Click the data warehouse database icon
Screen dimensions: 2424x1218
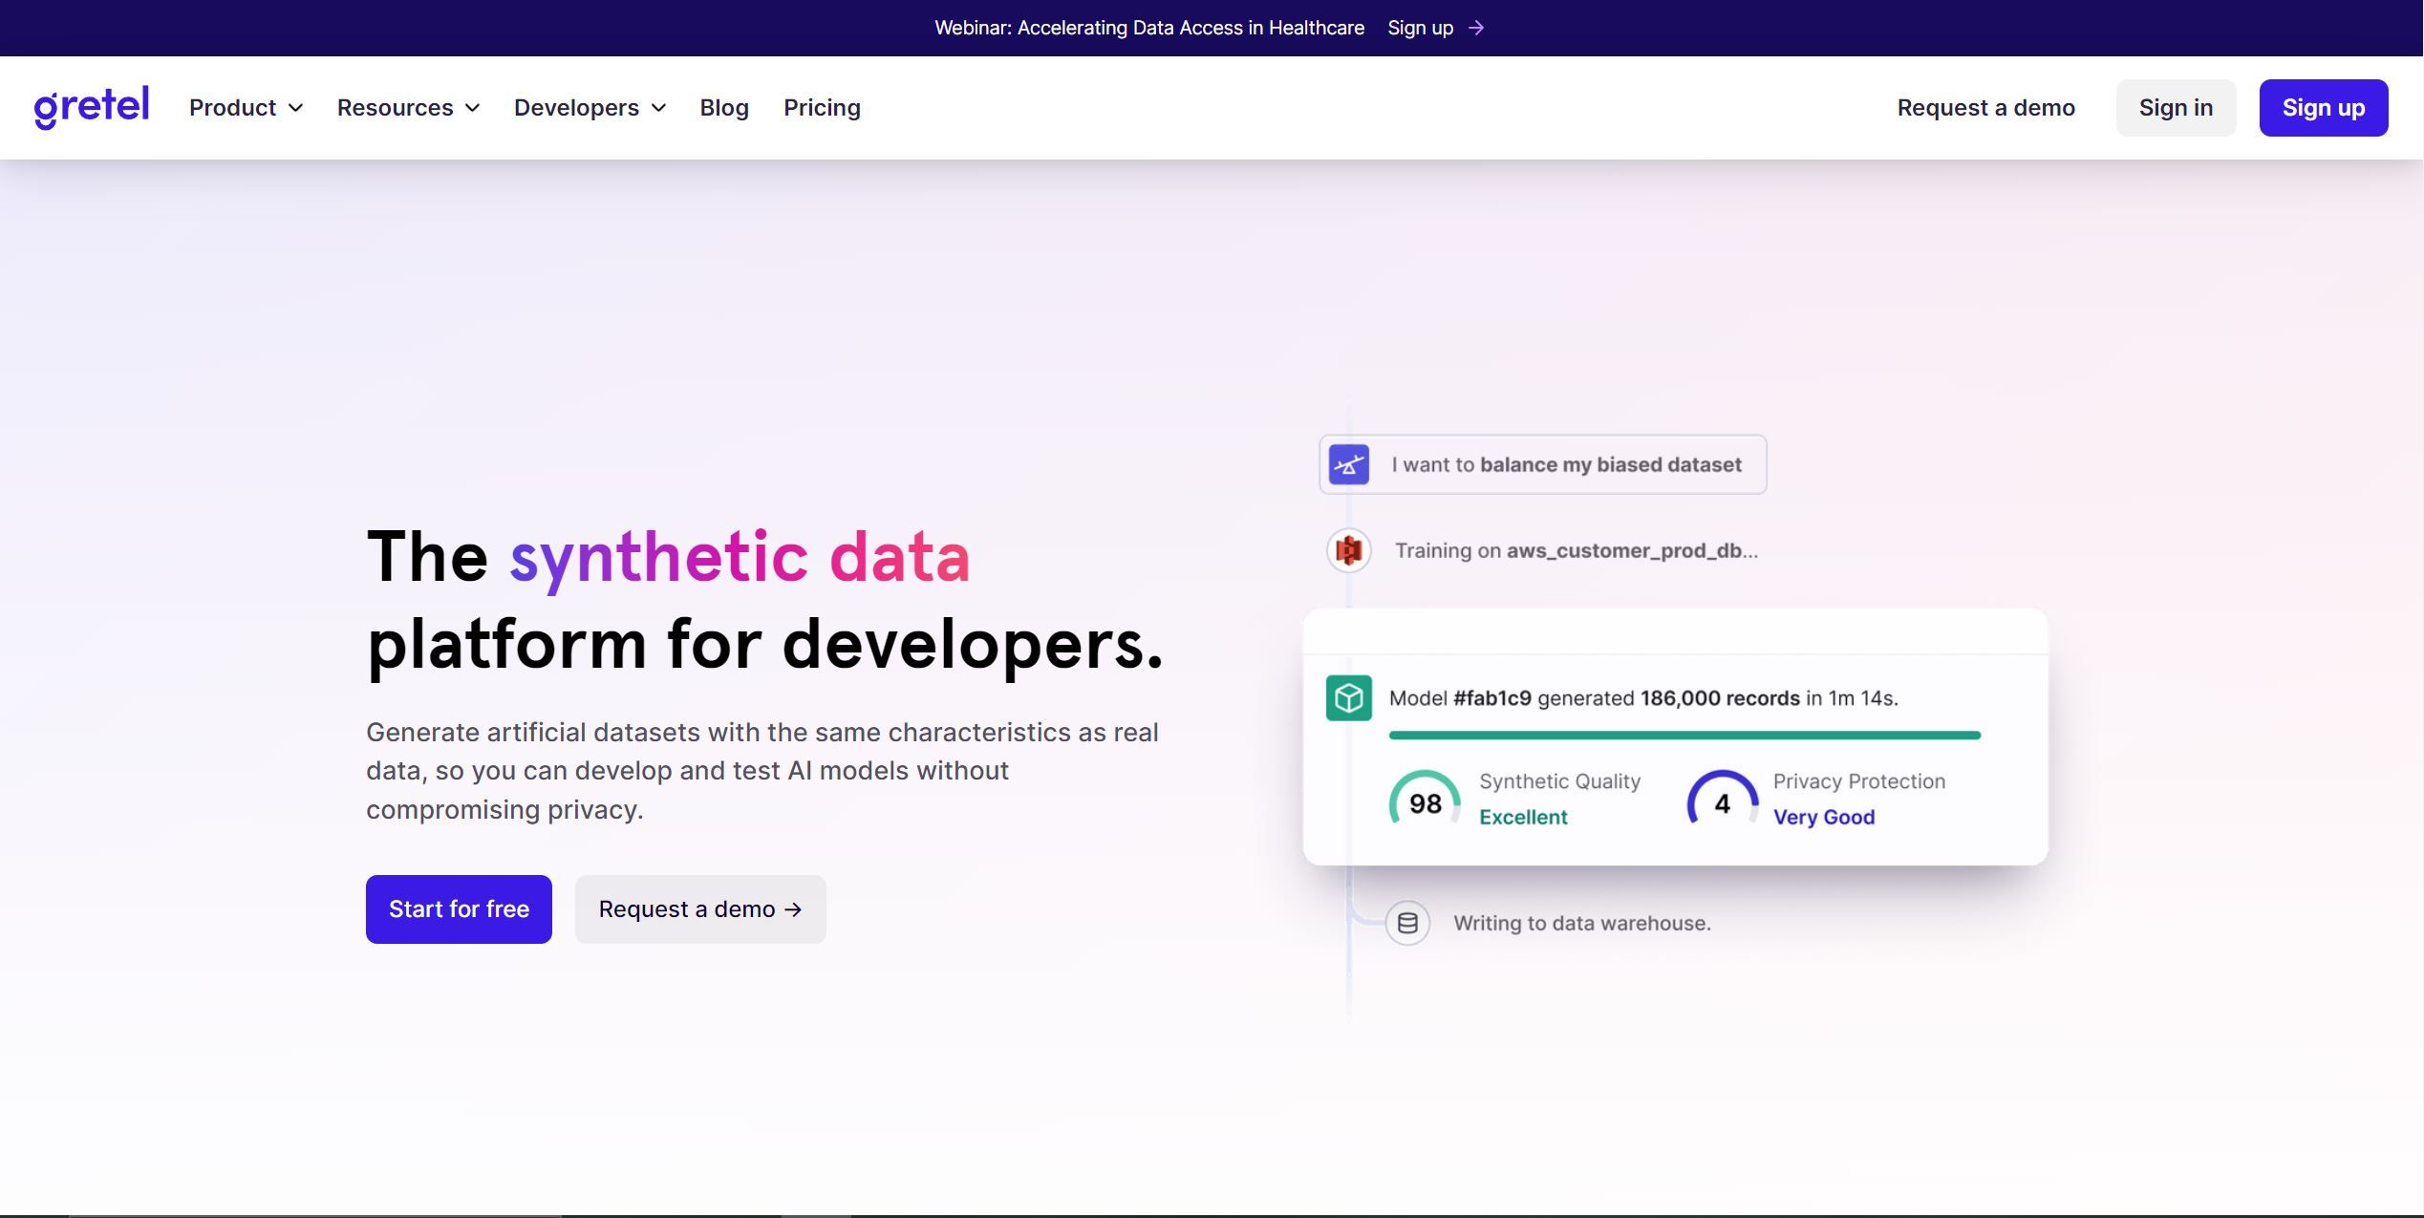1406,922
